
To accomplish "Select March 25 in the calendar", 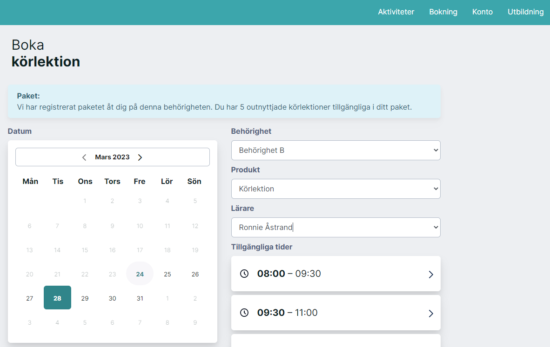I will pyautogui.click(x=168, y=274).
